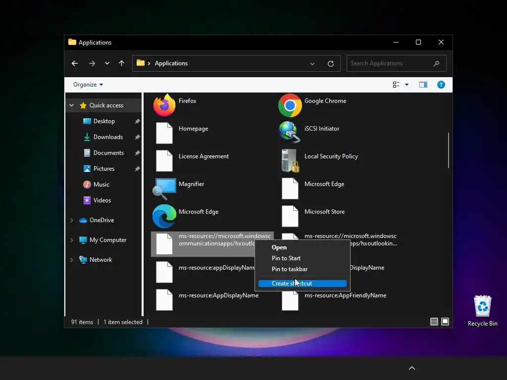This screenshot has width=507, height=380.
Task: Select the blue Microsoft Edge icon
Action: click(164, 216)
